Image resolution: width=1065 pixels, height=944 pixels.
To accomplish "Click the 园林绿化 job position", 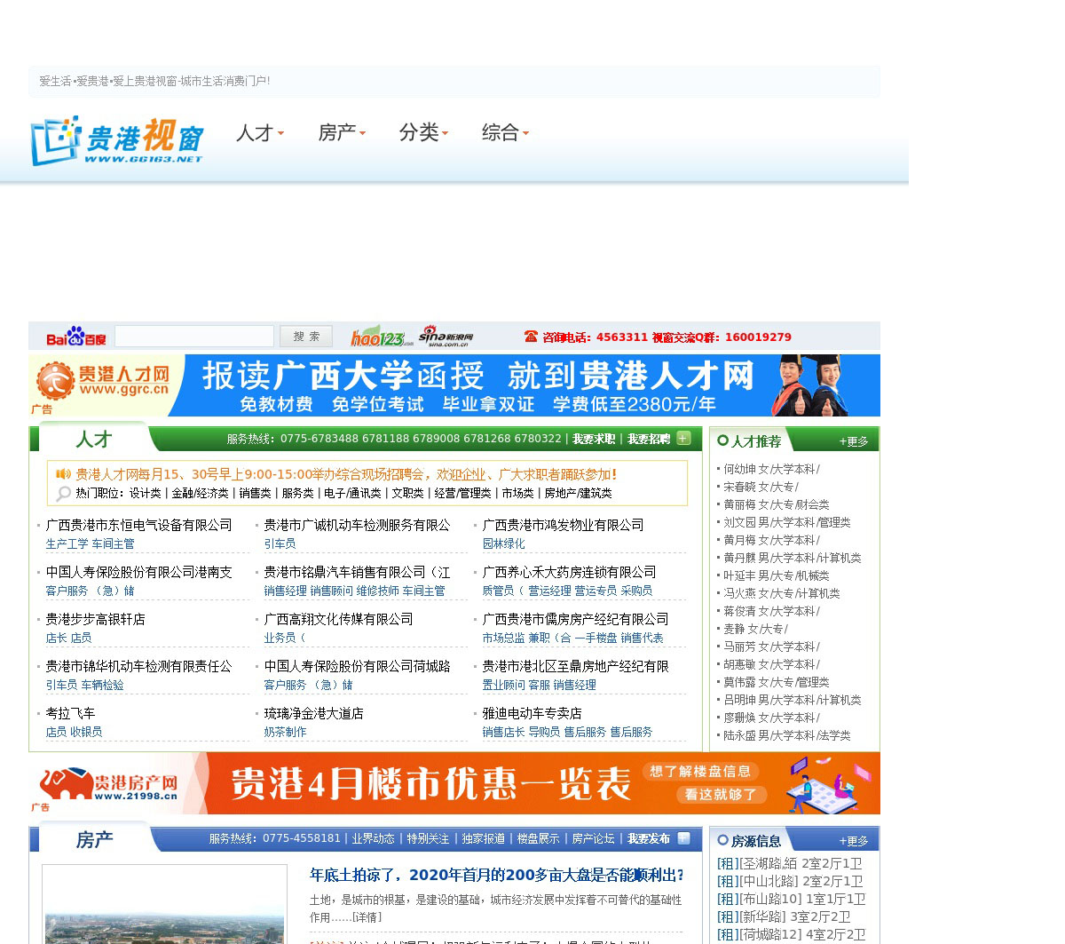I will point(503,543).
